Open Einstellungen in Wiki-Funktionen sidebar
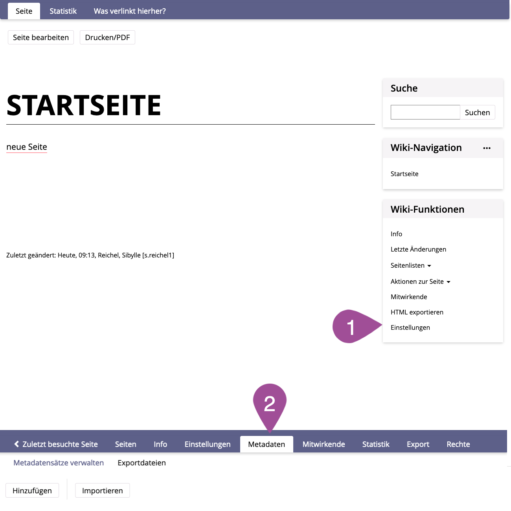The height and width of the screenshot is (511, 511). [410, 327]
